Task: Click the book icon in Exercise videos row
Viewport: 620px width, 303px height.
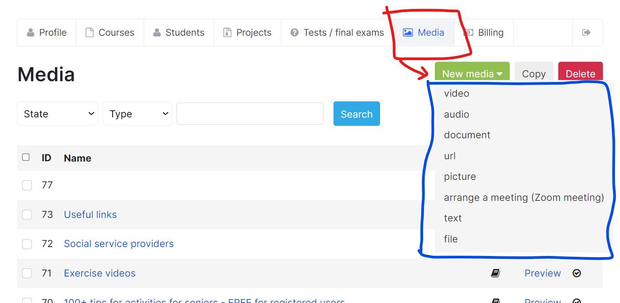Action: [495, 273]
